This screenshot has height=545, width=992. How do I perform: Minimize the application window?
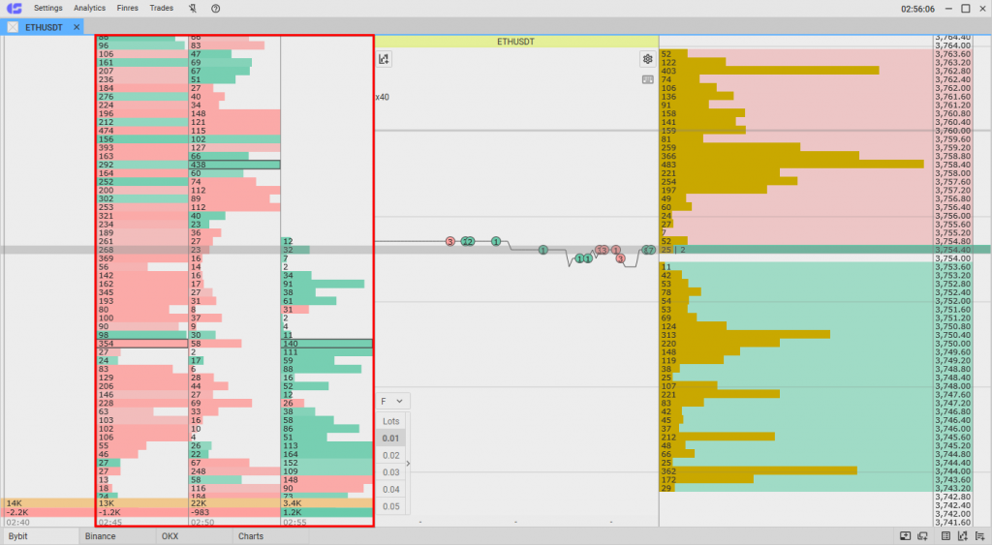[948, 8]
